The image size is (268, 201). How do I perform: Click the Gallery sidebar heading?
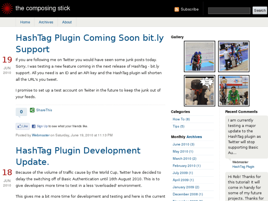[177, 37]
